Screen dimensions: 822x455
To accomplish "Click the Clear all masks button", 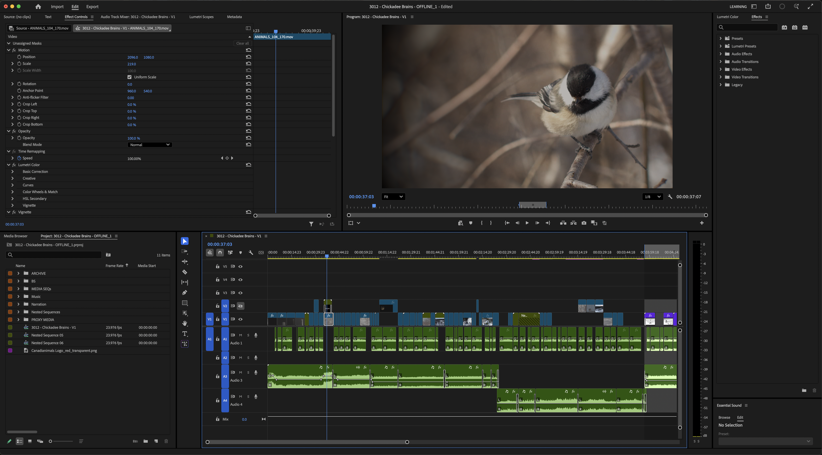I will [242, 43].
